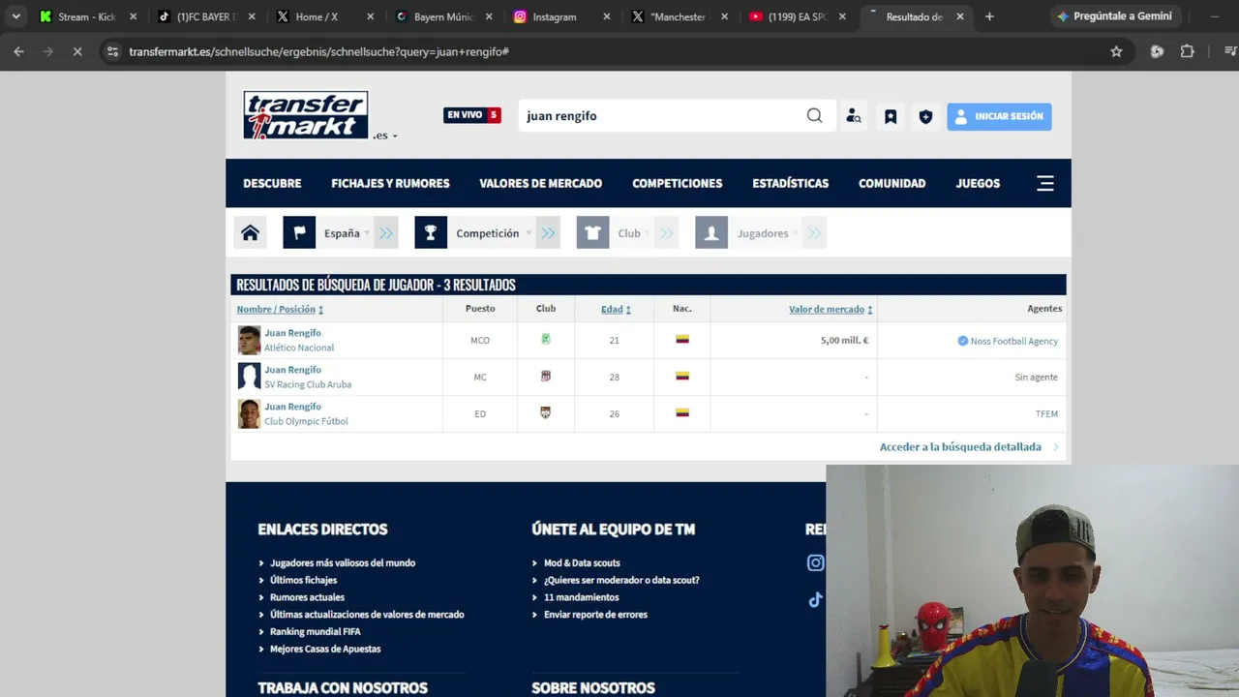
Task: Sort by Nombre / Posición column
Action: click(x=280, y=309)
